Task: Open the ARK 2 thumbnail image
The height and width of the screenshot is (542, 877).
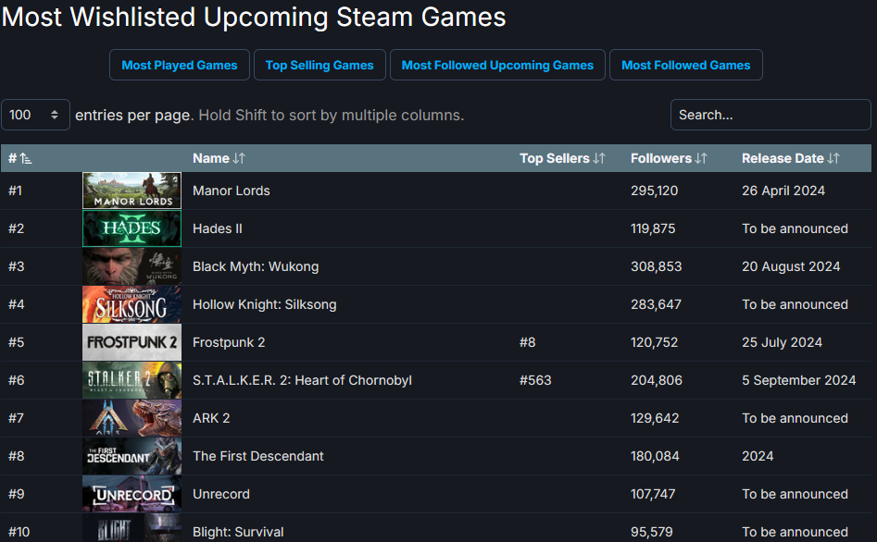Action: click(x=132, y=418)
